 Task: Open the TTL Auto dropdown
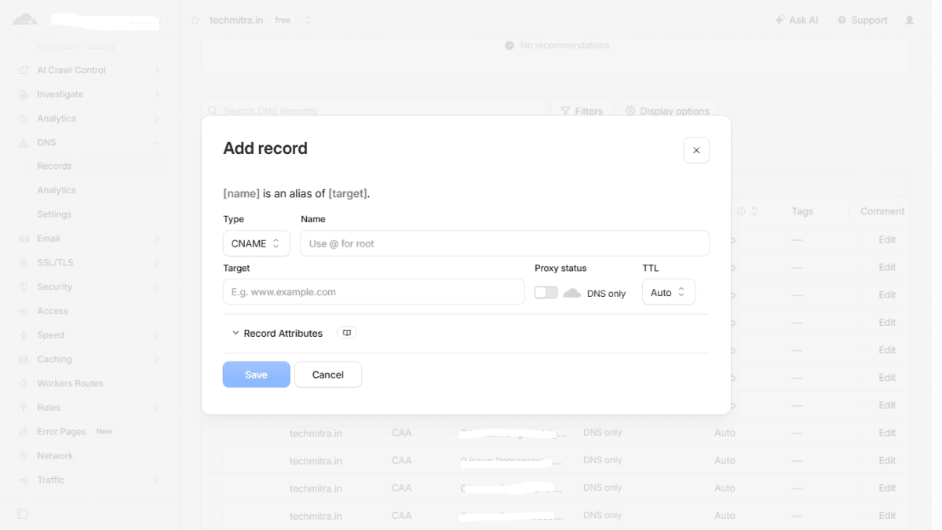[668, 292]
